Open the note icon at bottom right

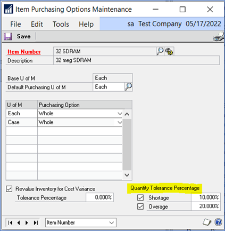(207, 222)
